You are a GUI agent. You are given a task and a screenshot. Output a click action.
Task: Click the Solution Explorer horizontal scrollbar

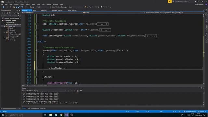pyautogui.click(x=9, y=109)
